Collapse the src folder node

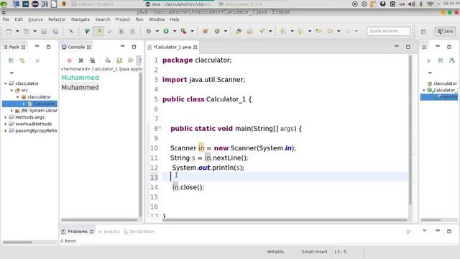(11, 90)
